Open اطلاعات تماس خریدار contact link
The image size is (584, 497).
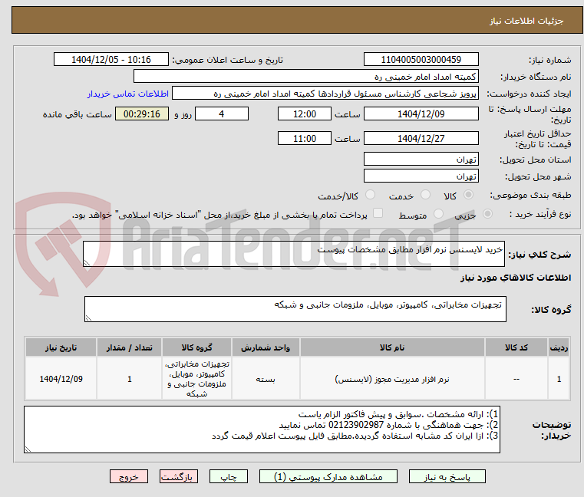point(128,94)
